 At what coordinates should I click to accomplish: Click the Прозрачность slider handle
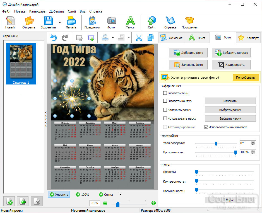coord(235,152)
